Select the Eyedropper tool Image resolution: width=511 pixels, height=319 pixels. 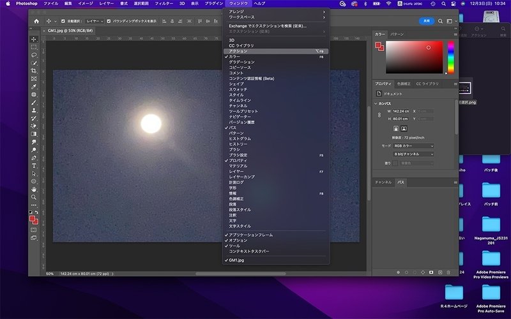[x=34, y=87]
